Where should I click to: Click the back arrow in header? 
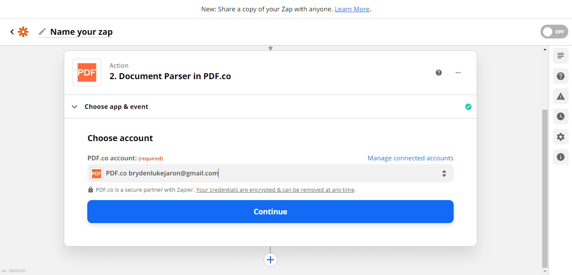pos(12,32)
